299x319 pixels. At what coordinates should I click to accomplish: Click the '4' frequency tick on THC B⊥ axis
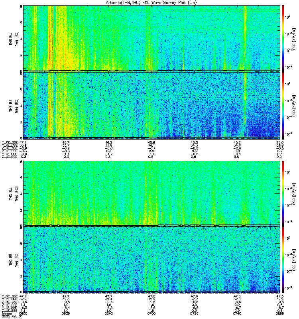pos(21,194)
